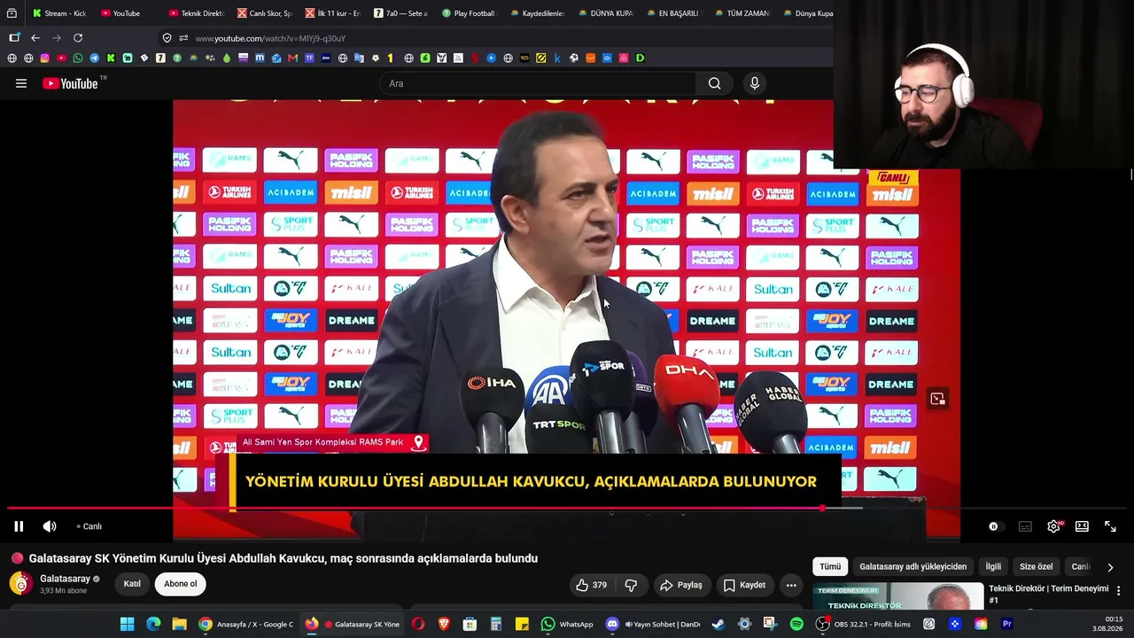This screenshot has width=1134, height=638.
Task: Select the Tümü filter chip
Action: point(830,566)
